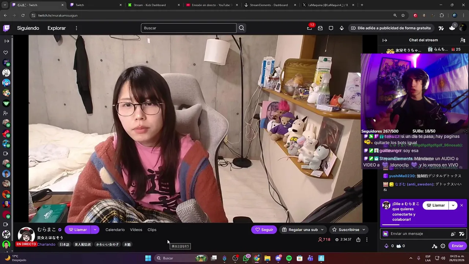The width and height of the screenshot is (469, 264).
Task: Open むらまこ channel avatar
Action: click(x=26, y=235)
